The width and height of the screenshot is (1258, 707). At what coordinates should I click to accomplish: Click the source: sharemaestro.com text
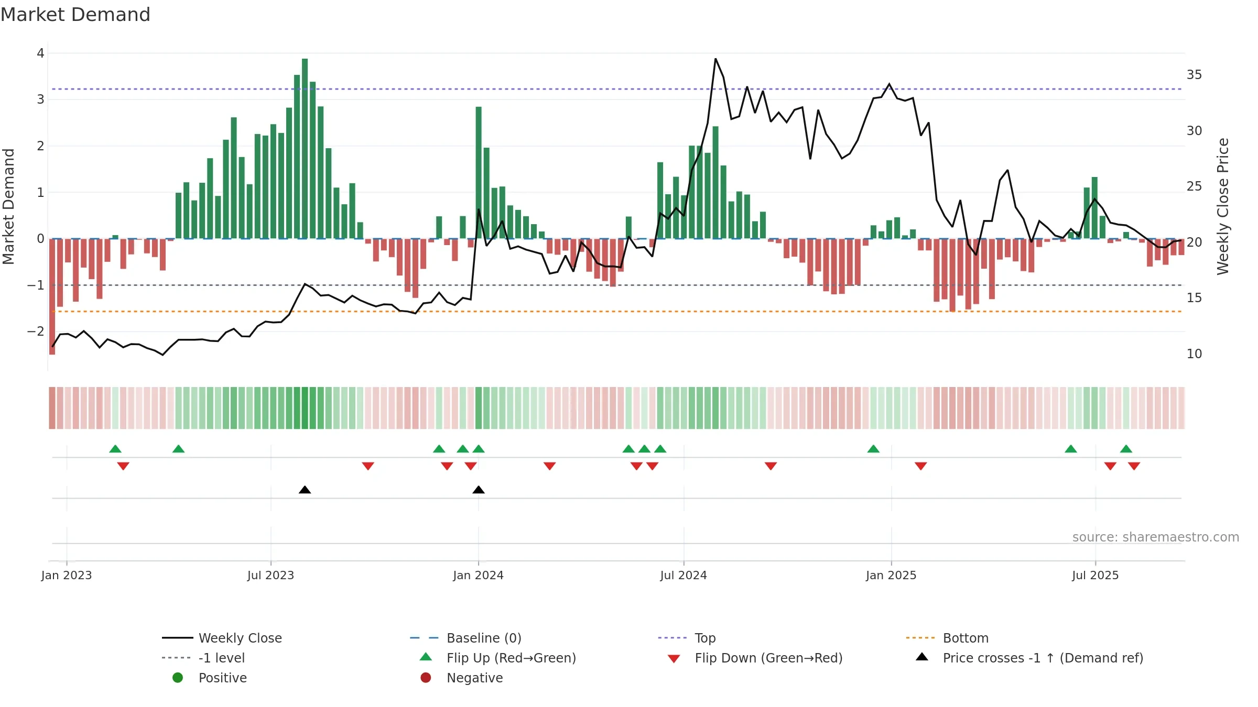pyautogui.click(x=1156, y=537)
